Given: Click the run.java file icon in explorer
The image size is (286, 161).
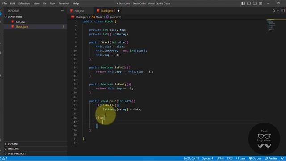Looking at the screenshot, I should 13,22.
